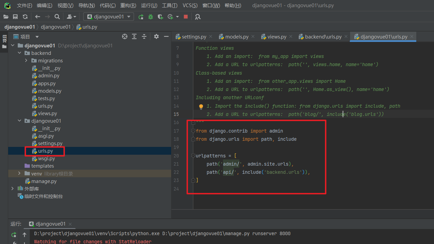Open the 编辑(E) menu
Screen dimensions: 434x244
click(x=45, y=5)
